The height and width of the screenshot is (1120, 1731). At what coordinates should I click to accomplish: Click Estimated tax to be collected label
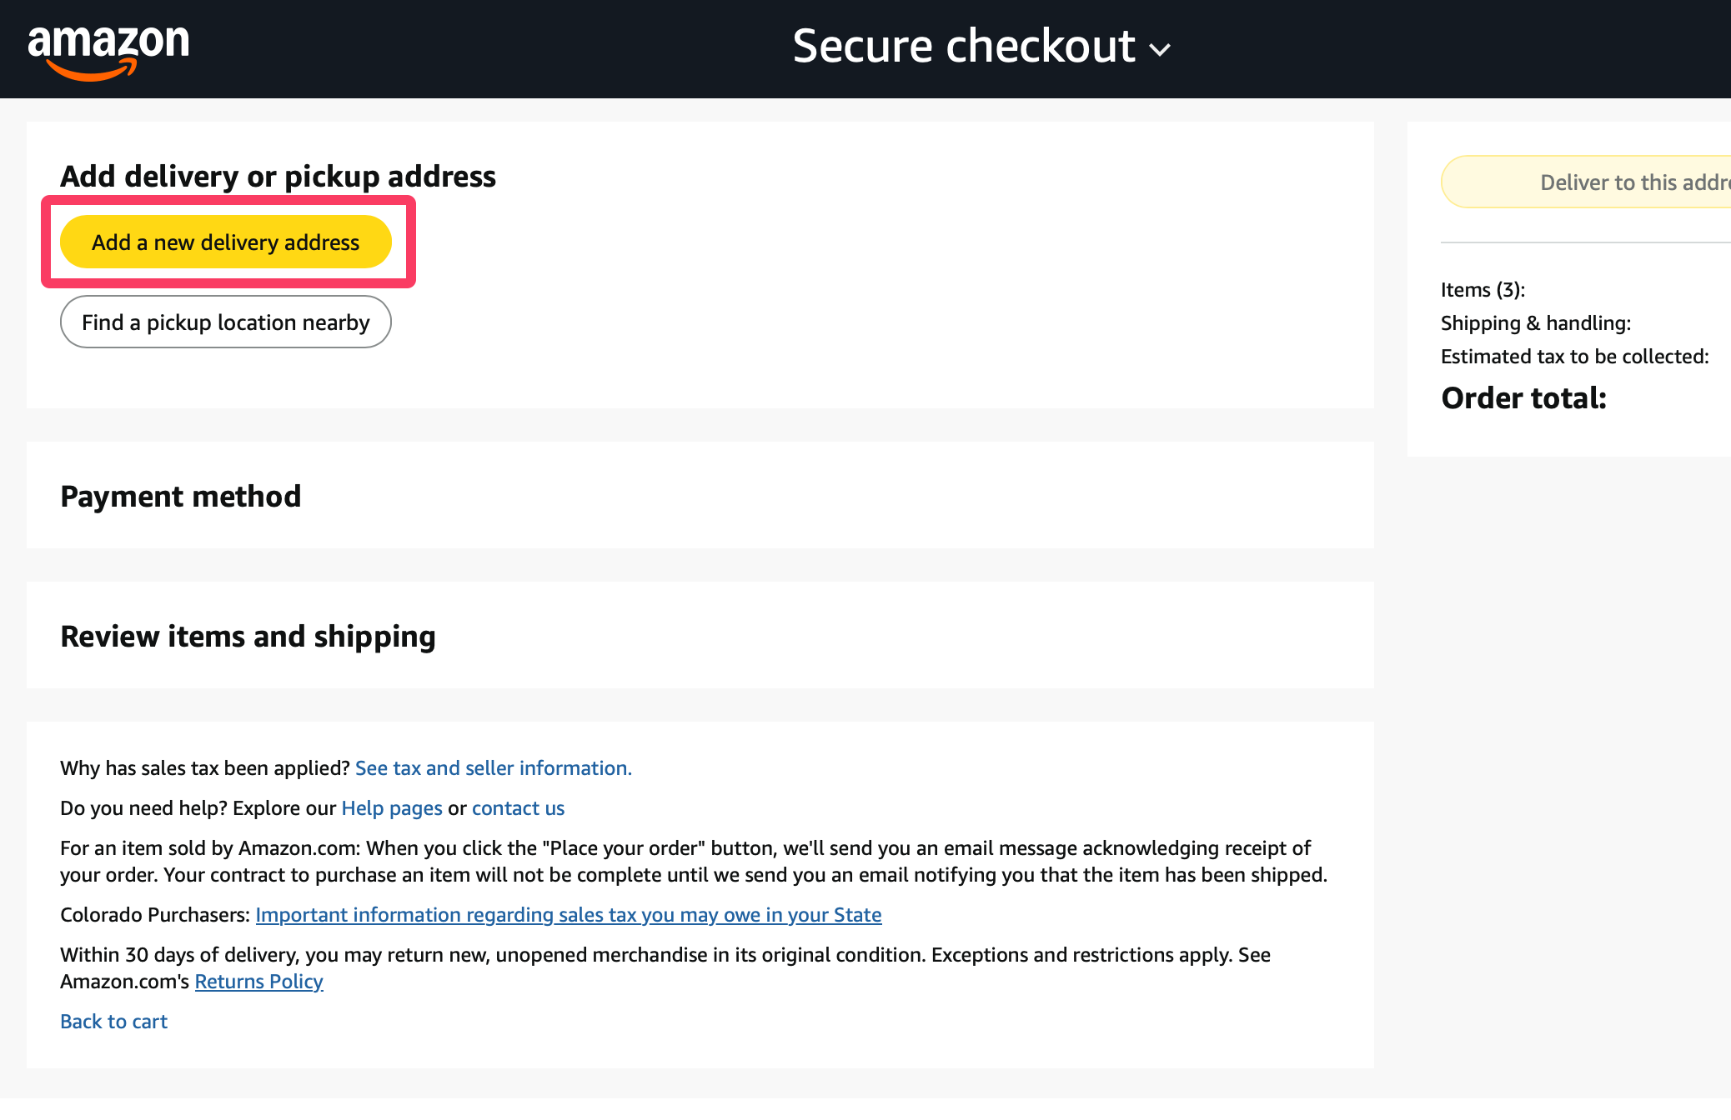[1574, 357]
